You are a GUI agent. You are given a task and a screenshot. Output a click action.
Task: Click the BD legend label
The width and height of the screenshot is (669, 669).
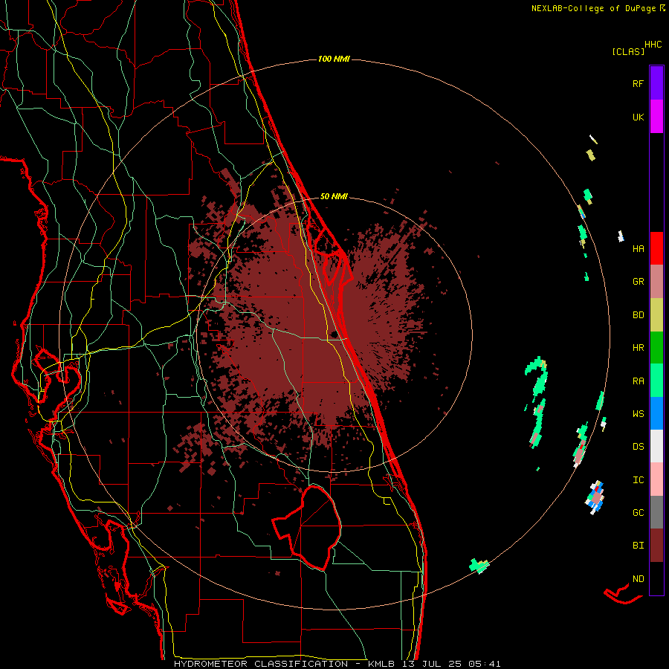coord(638,315)
